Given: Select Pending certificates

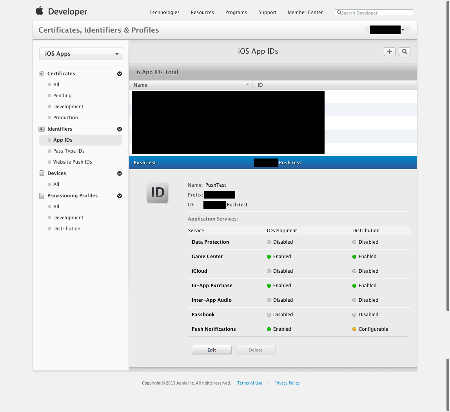Looking at the screenshot, I should point(62,95).
